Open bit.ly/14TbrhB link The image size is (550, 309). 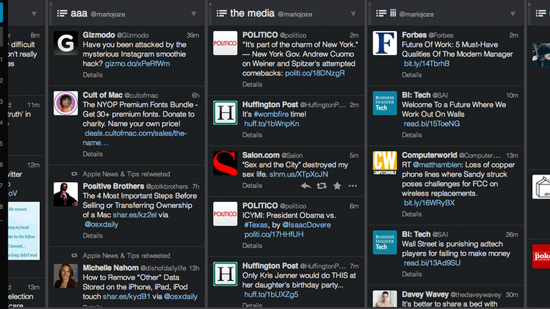426,64
